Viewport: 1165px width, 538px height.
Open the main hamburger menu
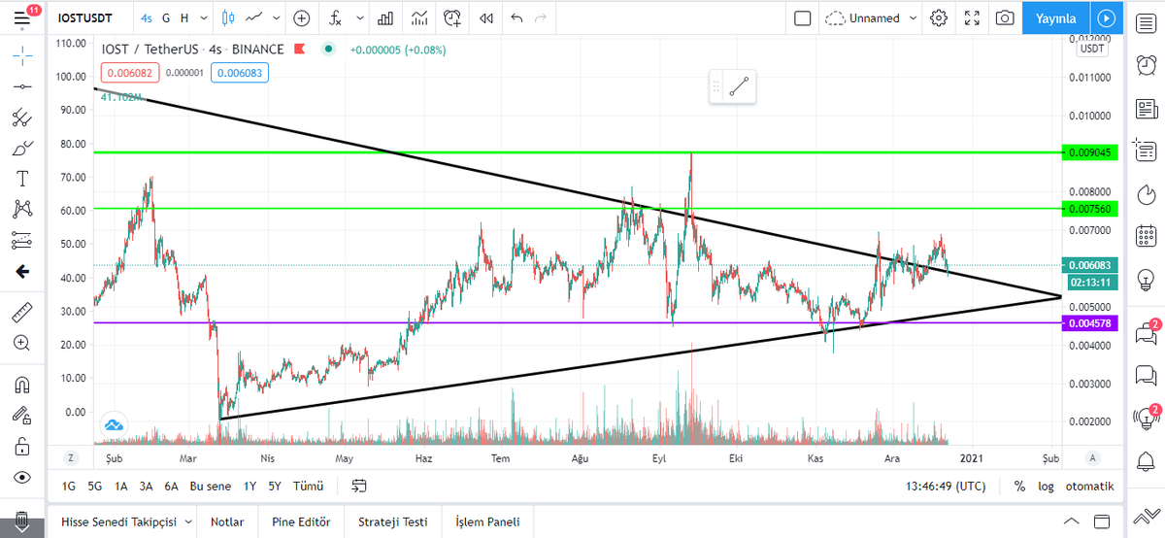(21, 17)
